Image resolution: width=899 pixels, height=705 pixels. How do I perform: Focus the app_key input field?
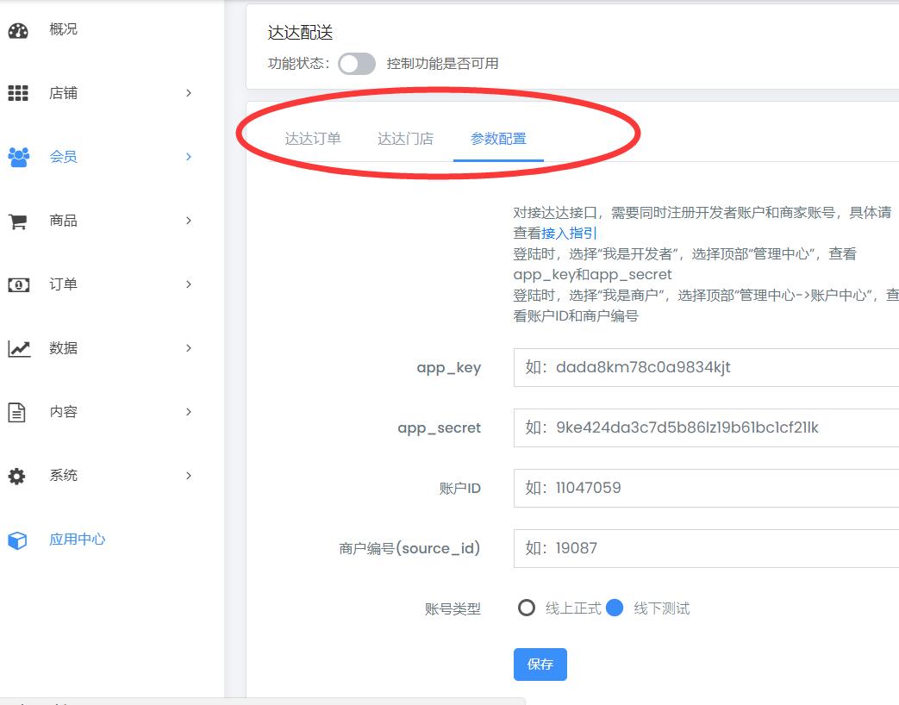click(x=707, y=367)
